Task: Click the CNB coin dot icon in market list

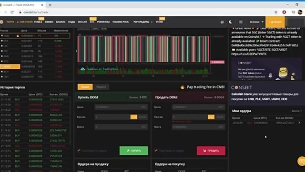Action: pos(2,36)
